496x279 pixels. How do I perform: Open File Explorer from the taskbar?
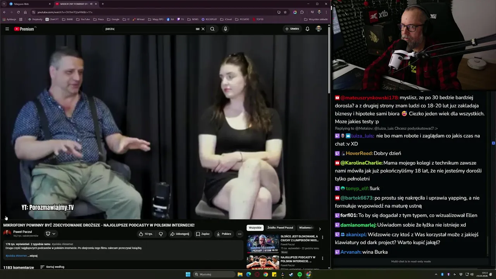[x=240, y=274]
